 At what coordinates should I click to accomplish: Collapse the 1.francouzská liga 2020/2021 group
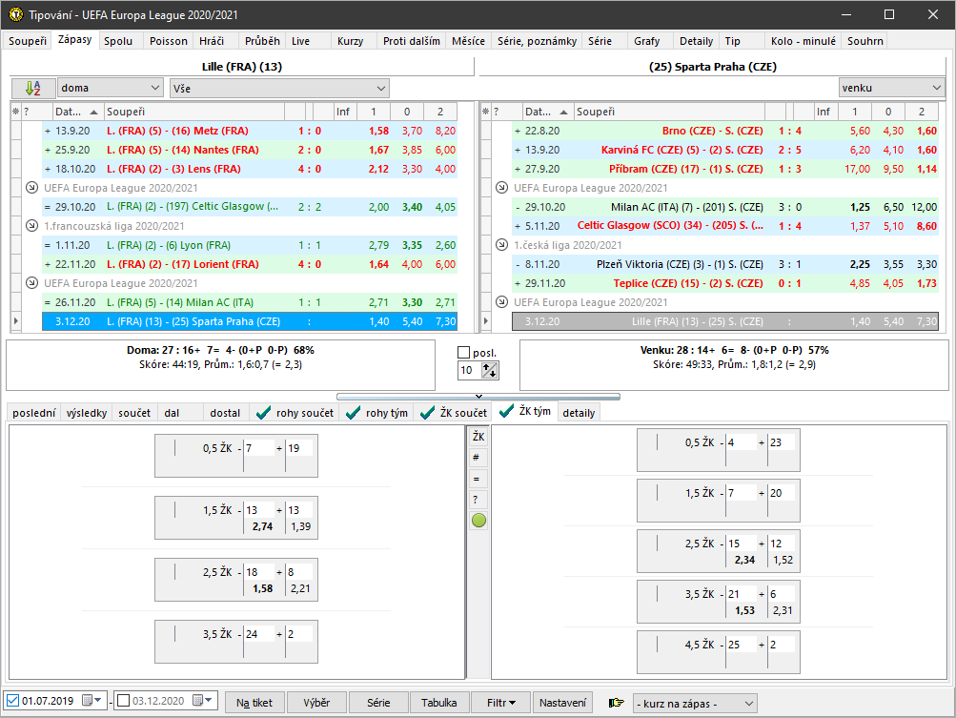click(31, 226)
